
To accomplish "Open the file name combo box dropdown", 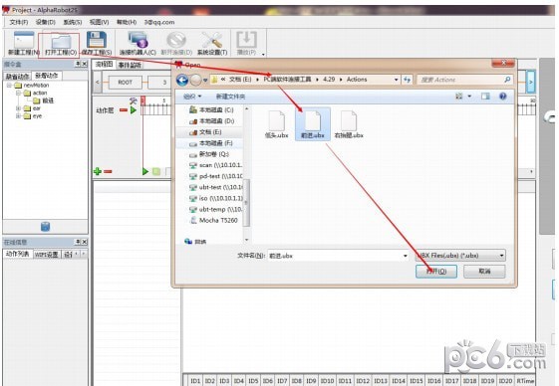I will 405,256.
